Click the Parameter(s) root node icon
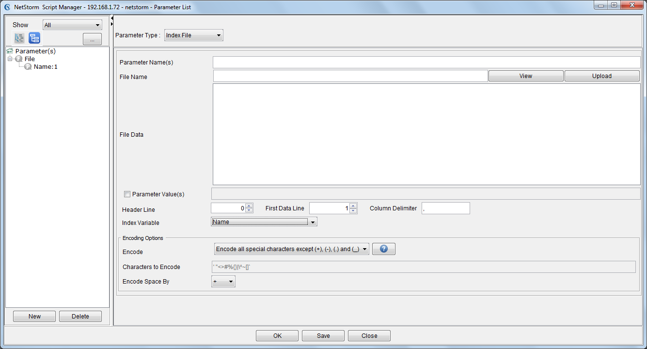This screenshot has height=349, width=647. tap(10, 51)
